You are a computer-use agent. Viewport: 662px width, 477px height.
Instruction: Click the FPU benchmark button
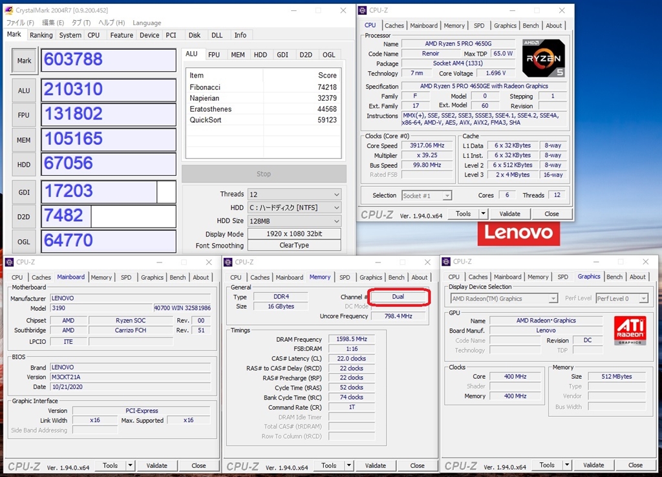(x=24, y=115)
